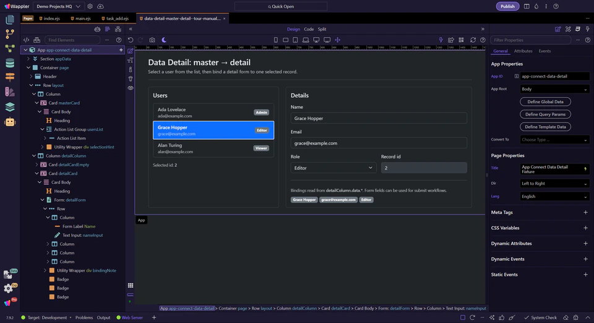Screen dimensions: 594x323
Task: Click the cloud deploy icon in the top bar
Action: coord(100,6)
